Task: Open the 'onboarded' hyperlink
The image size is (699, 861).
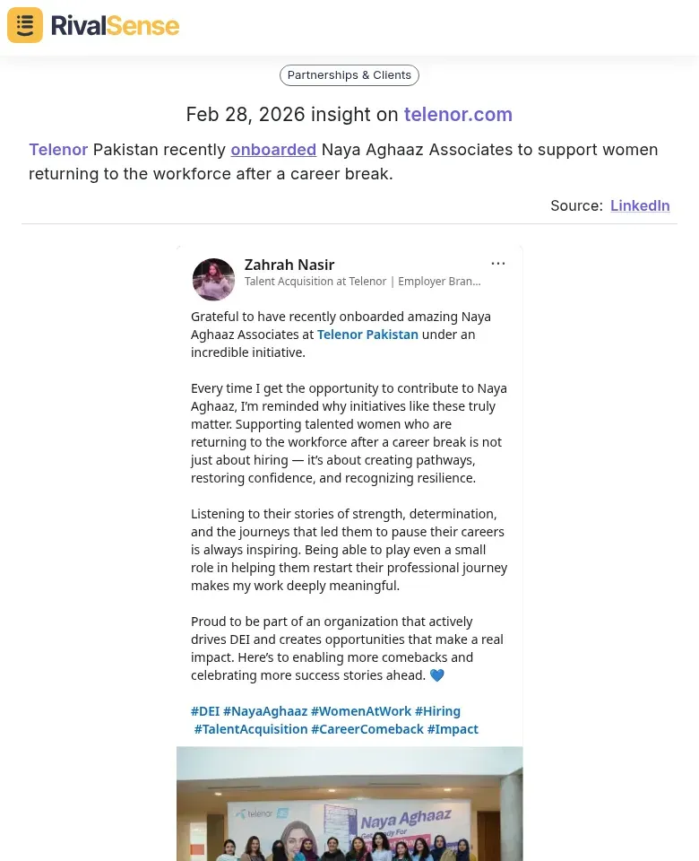Action: [273, 150]
